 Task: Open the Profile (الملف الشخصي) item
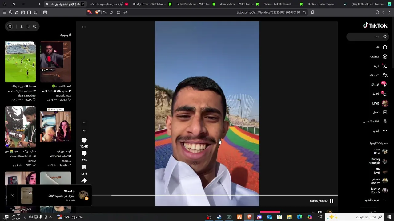click(375, 122)
